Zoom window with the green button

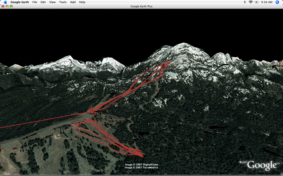[x=11, y=7]
